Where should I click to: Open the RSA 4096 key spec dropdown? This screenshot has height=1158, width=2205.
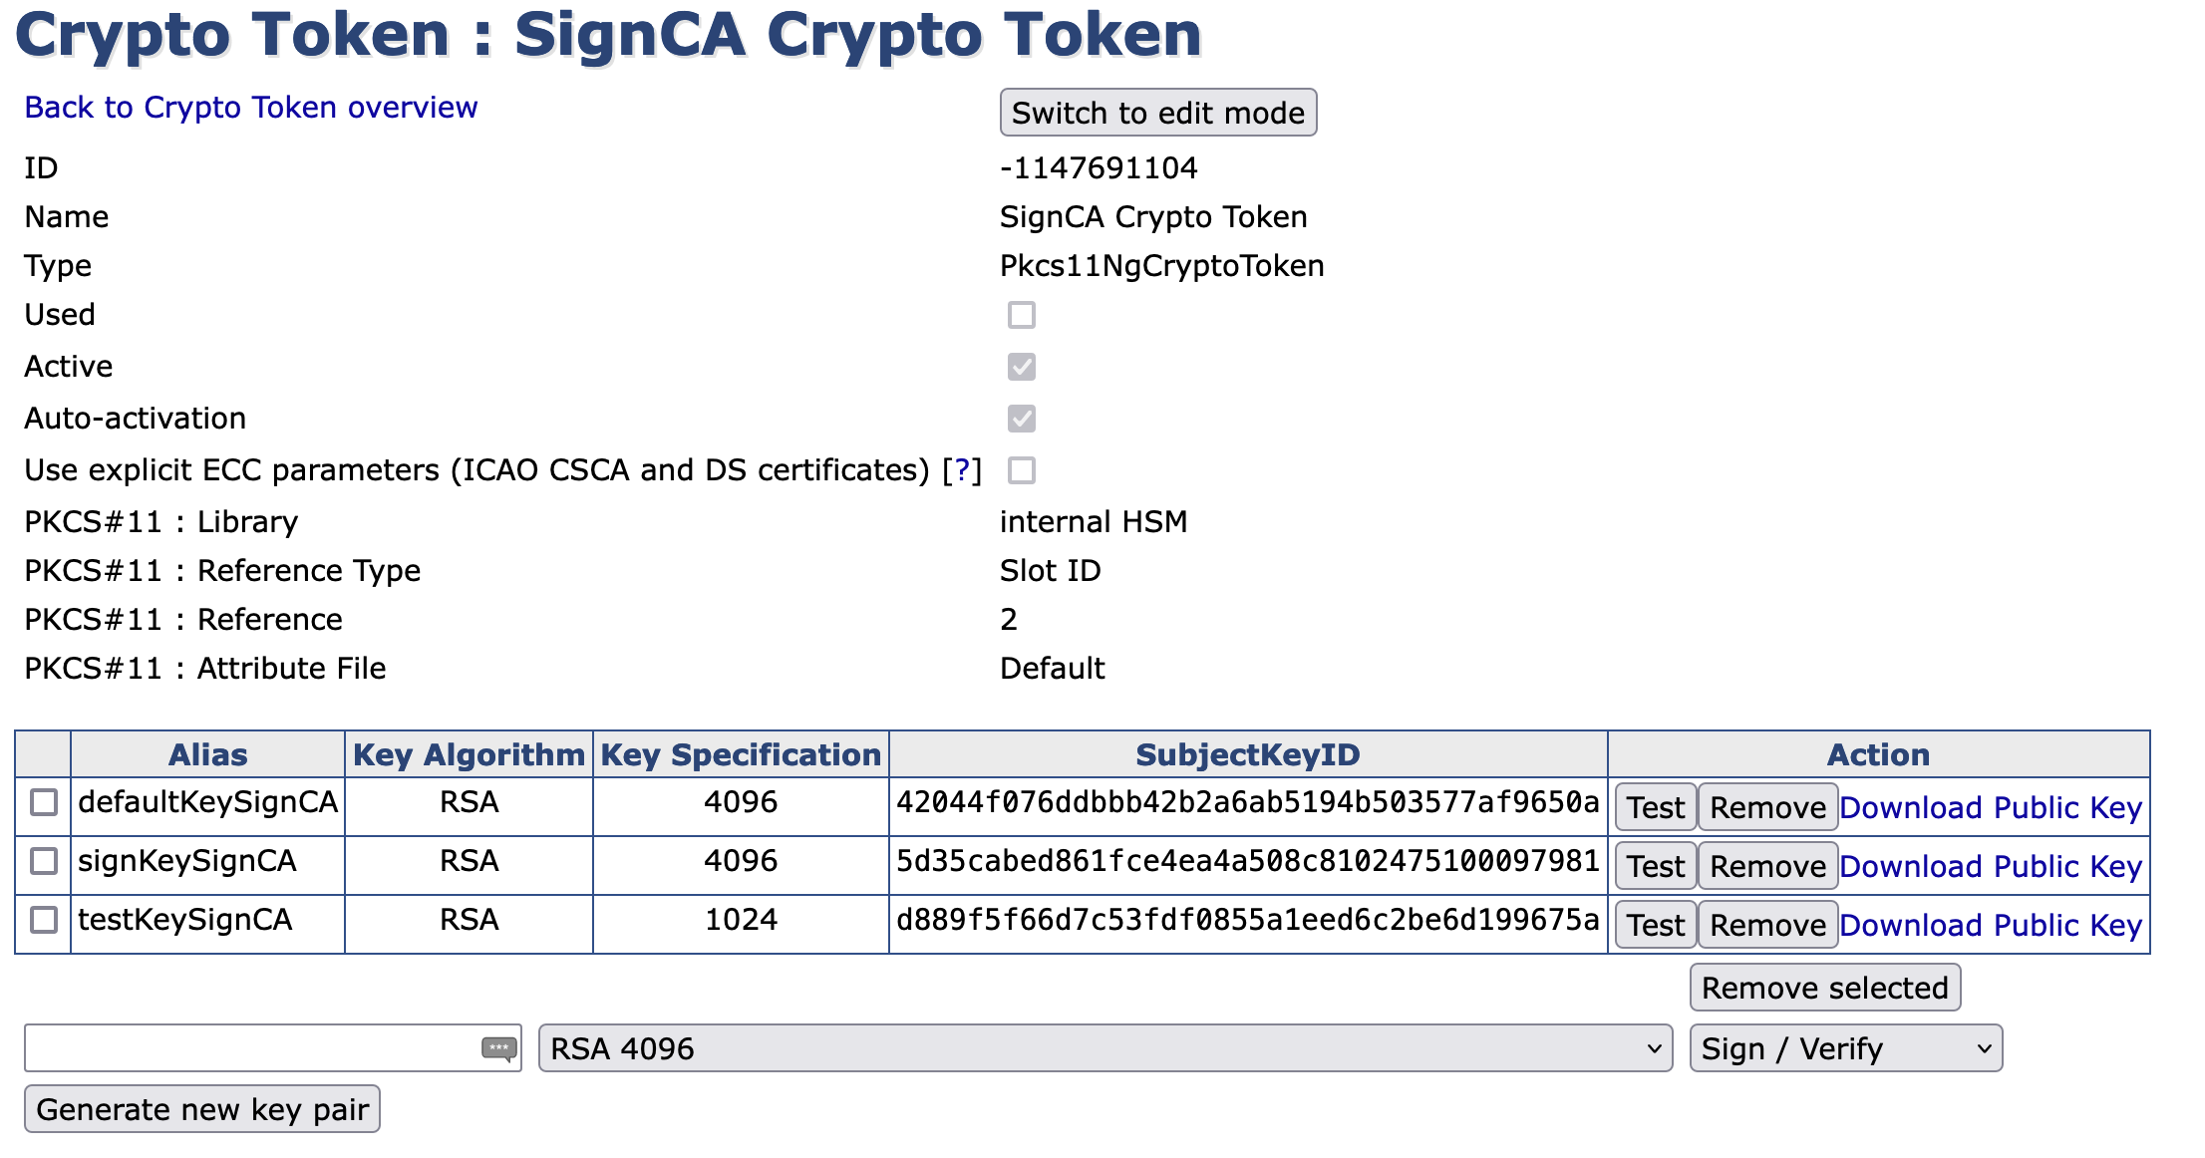(1104, 1048)
